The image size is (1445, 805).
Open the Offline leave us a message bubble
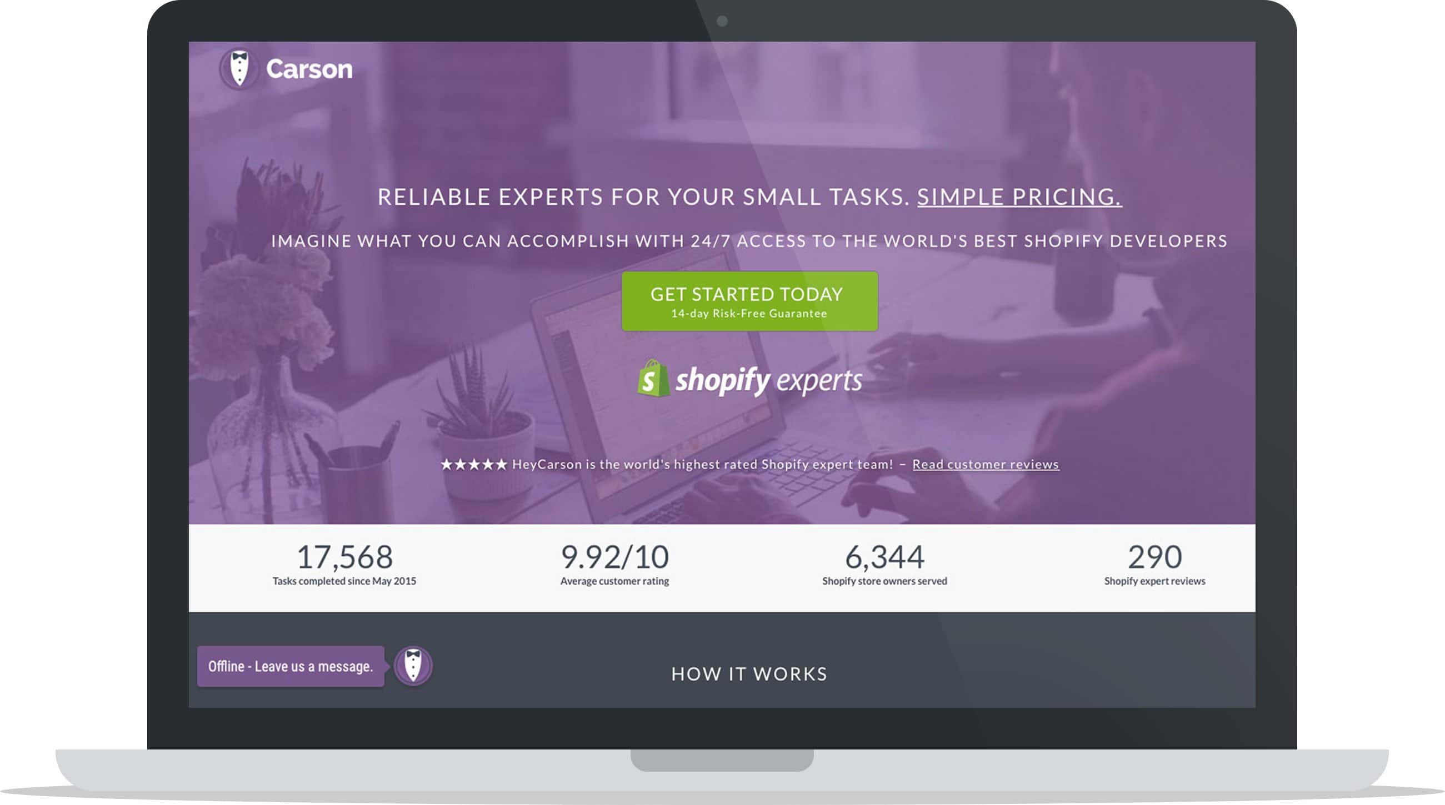[291, 667]
